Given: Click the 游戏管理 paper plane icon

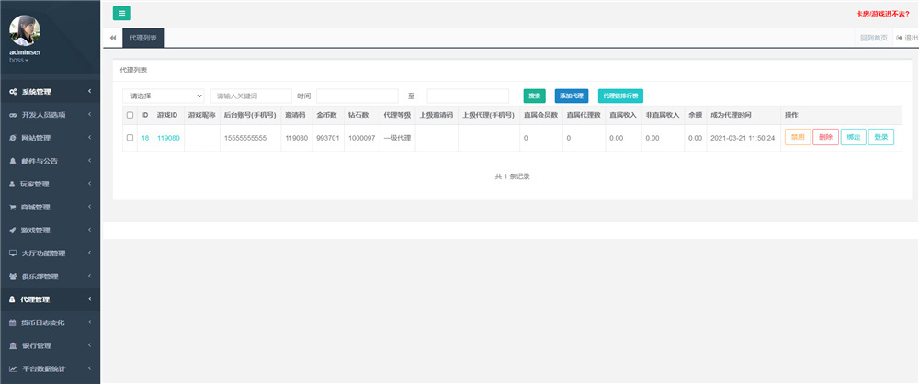Looking at the screenshot, I should (x=13, y=230).
